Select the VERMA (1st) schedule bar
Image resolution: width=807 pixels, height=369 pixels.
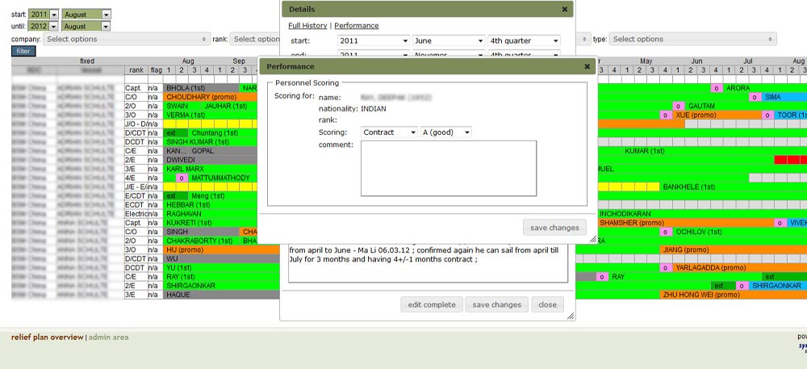[210, 115]
